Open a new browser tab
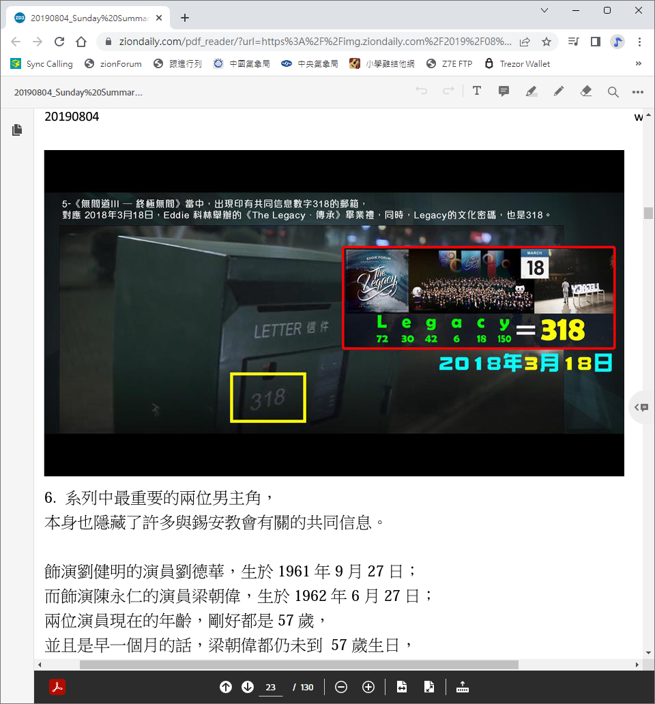 click(x=184, y=18)
